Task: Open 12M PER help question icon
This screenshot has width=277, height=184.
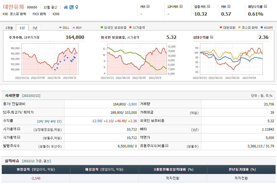Action: click(x=181, y=6)
